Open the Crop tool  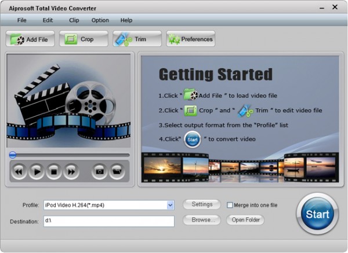(84, 39)
